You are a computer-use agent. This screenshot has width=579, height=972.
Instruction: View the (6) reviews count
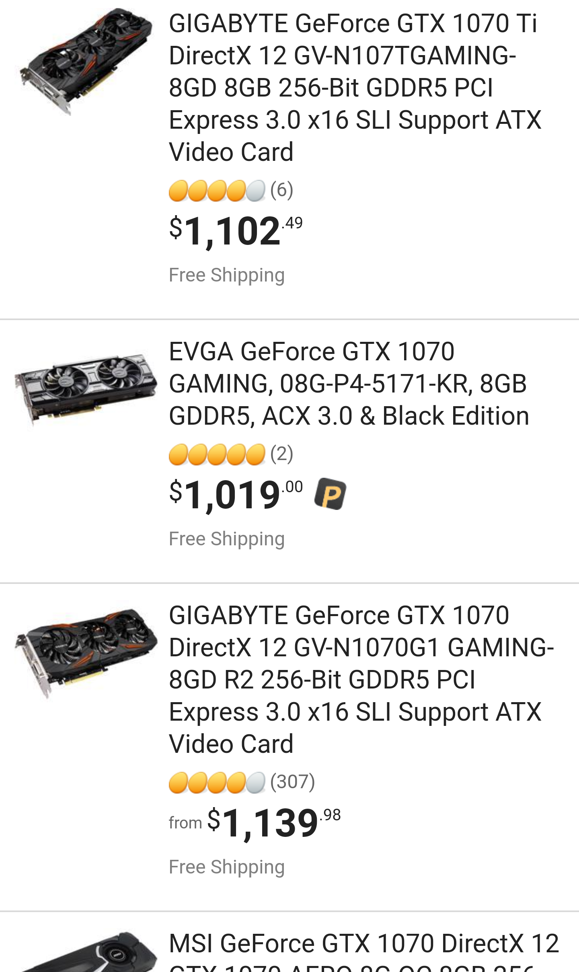coord(281,190)
